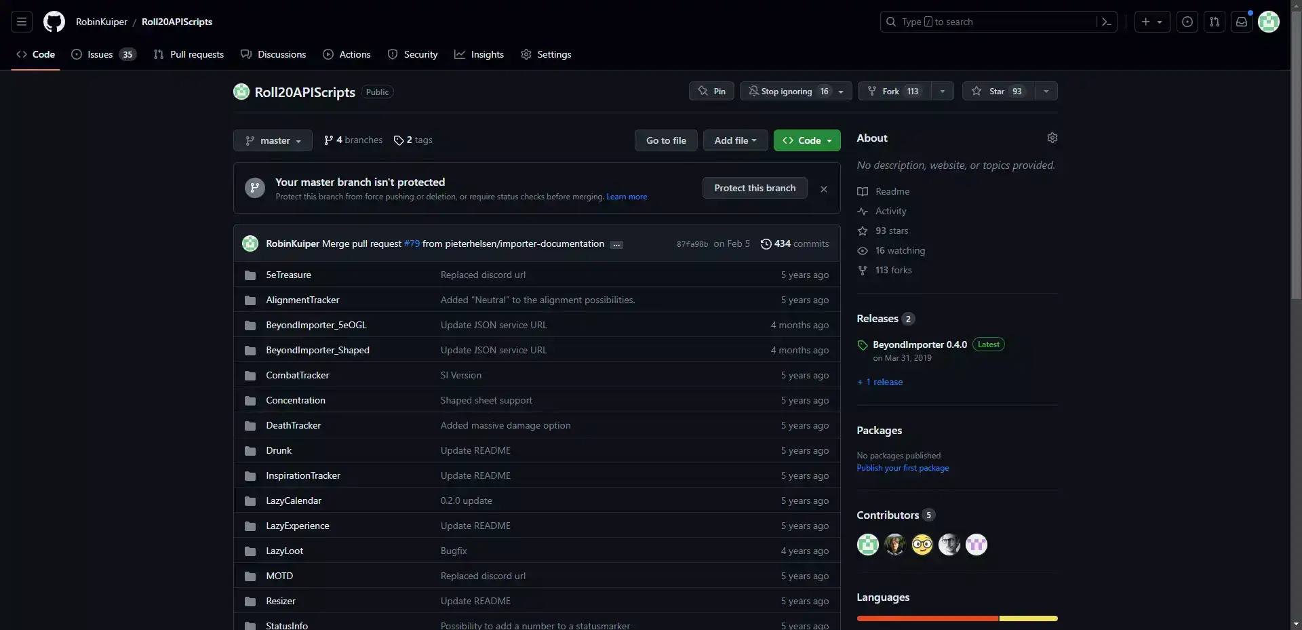
Task: Open the hamburger navigation menu
Action: pyautogui.click(x=22, y=22)
